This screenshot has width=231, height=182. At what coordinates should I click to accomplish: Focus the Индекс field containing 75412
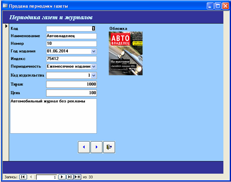pyautogui.click(x=71, y=59)
